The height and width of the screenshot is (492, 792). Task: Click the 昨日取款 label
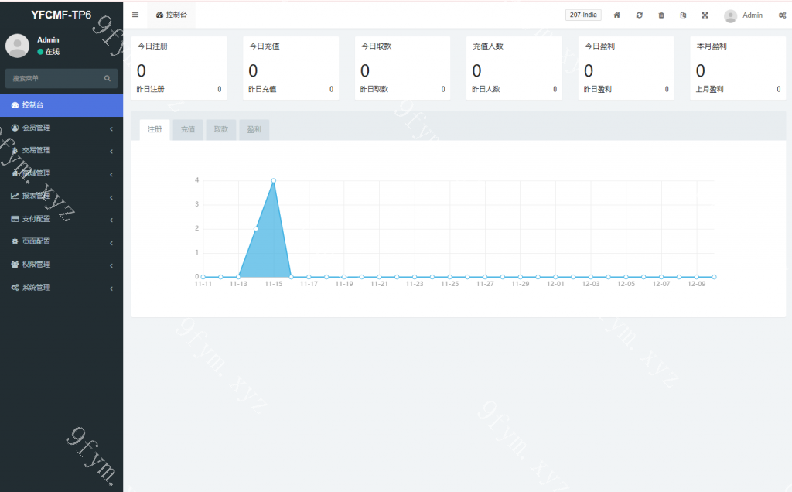(374, 89)
